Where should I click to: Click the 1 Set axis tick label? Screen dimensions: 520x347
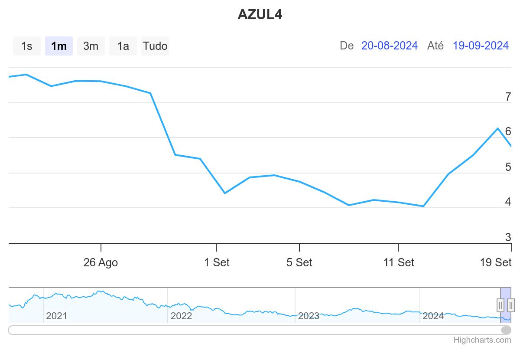click(217, 262)
